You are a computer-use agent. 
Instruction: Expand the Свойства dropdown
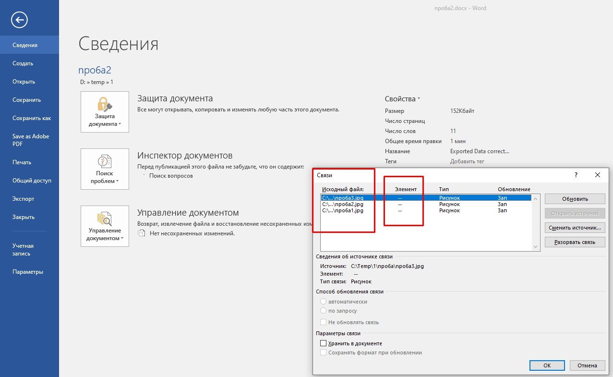402,99
